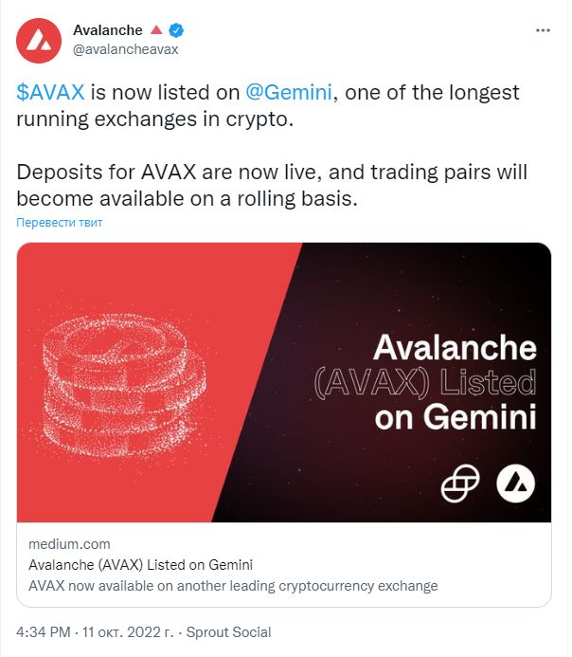Screen dimensions: 572x657
Task: Click the 4:34 PM tweet timestamp
Action: click(44, 631)
